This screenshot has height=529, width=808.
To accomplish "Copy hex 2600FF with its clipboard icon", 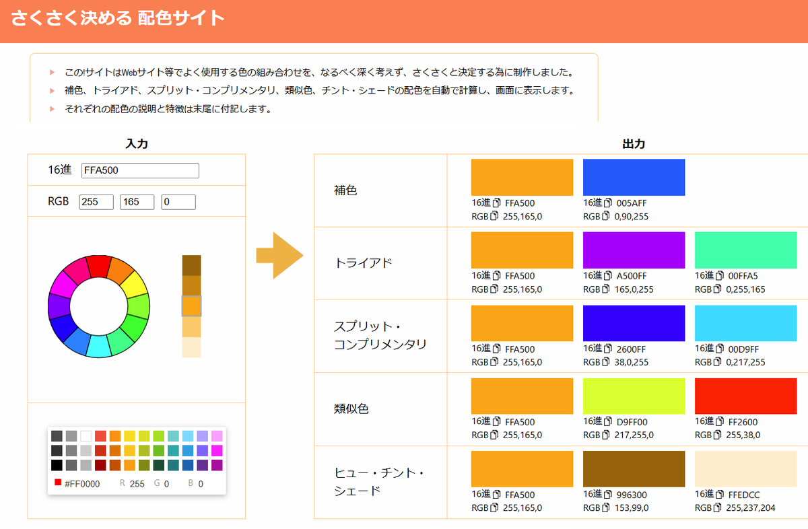I will (x=609, y=349).
